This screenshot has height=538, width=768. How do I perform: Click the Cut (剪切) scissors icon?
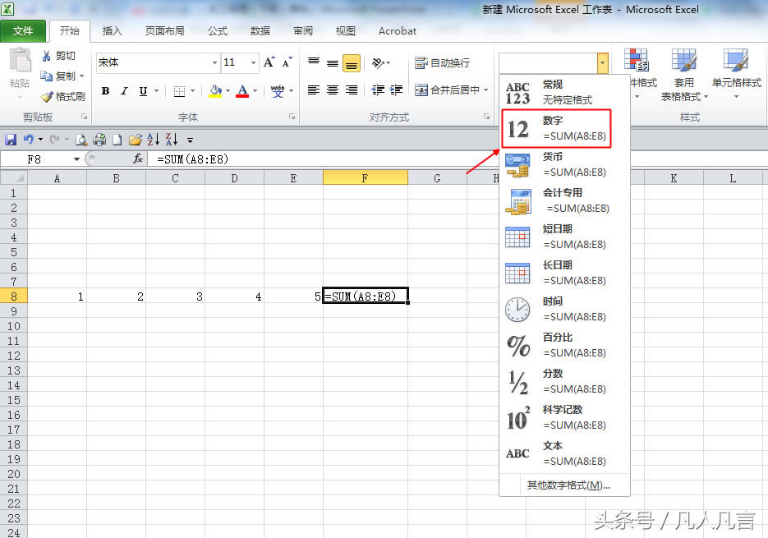[x=48, y=56]
